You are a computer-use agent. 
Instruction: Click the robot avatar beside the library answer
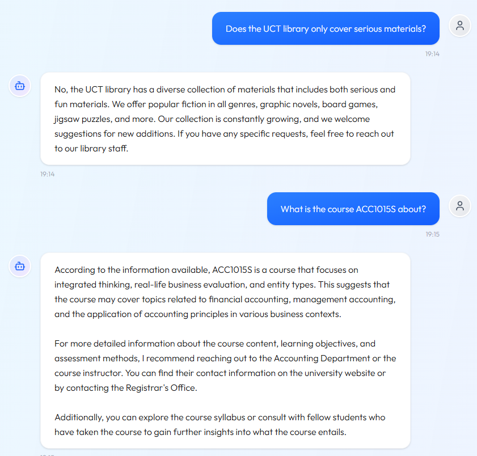(x=19, y=86)
